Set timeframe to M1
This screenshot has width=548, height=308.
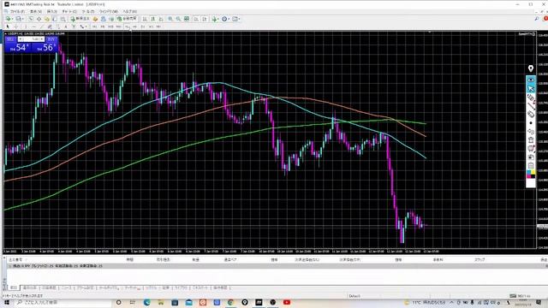click(x=94, y=27)
